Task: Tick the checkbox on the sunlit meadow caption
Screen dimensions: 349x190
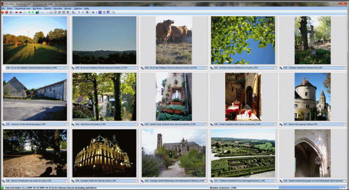Action: [66, 68]
